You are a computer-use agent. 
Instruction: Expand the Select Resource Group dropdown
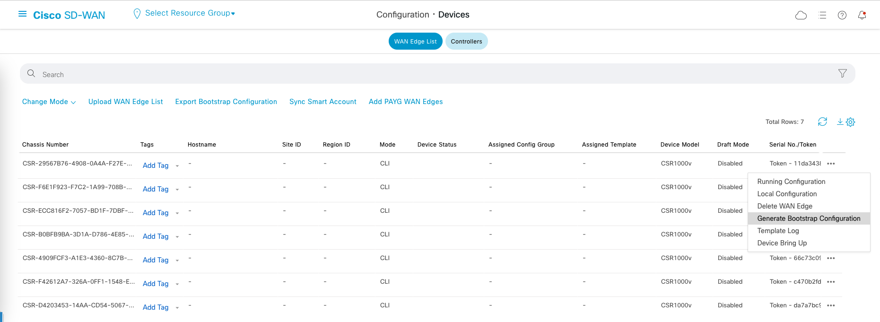190,13
